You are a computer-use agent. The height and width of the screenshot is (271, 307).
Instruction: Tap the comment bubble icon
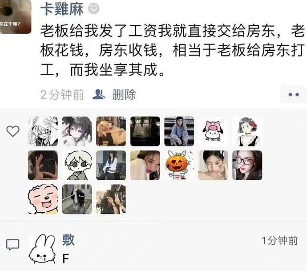[x=13, y=245]
